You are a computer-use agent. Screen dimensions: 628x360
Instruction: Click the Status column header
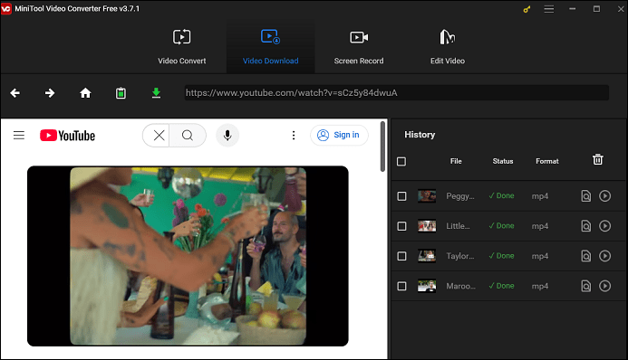point(503,161)
